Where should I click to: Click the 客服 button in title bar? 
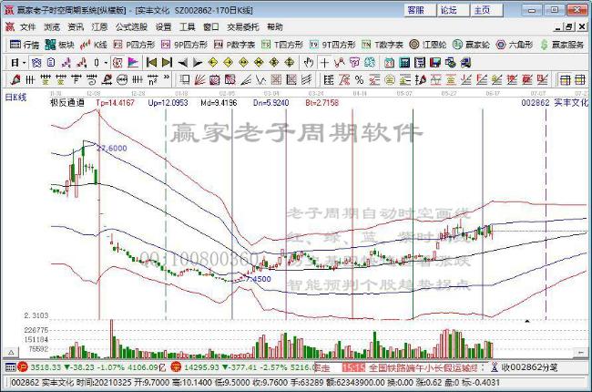point(420,10)
